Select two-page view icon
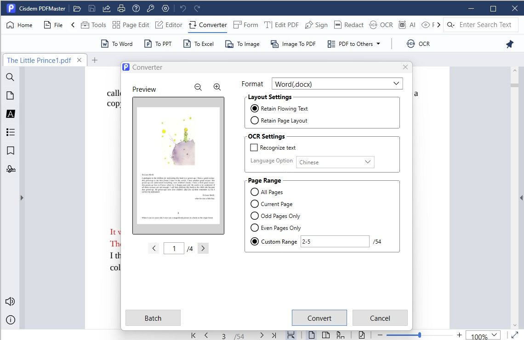 pos(325,335)
